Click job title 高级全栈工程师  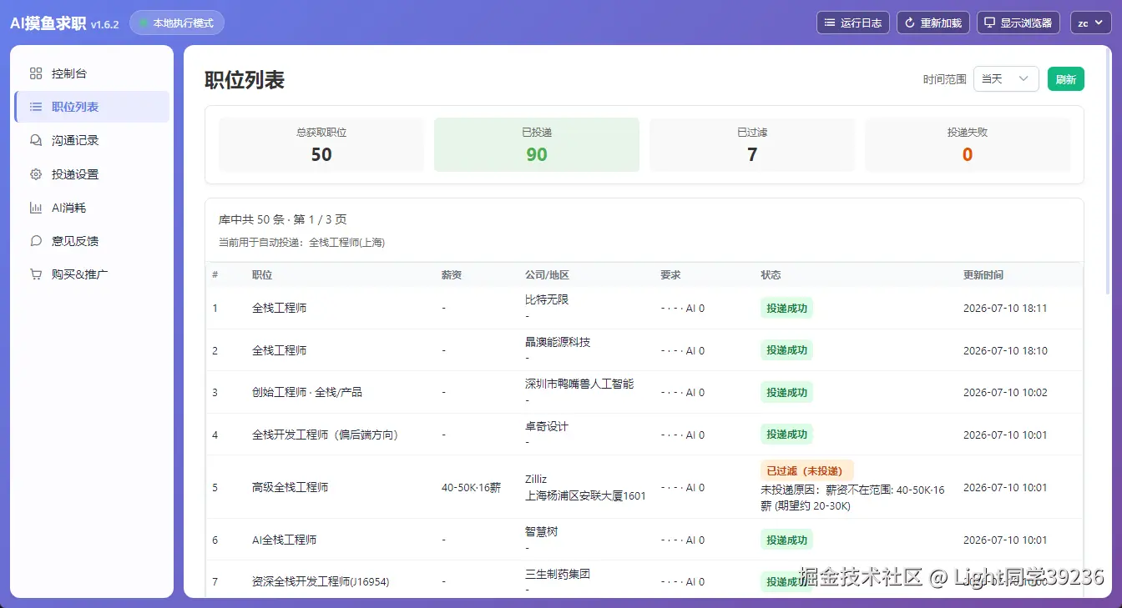tap(290, 487)
